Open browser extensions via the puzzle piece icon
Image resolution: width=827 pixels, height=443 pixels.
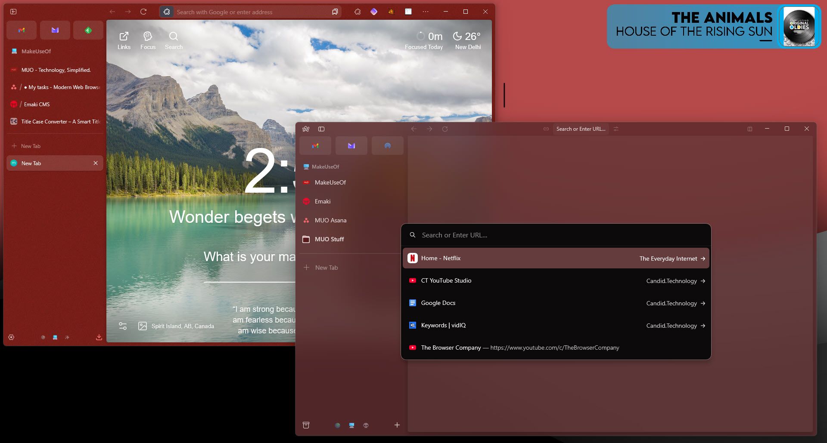pos(358,12)
